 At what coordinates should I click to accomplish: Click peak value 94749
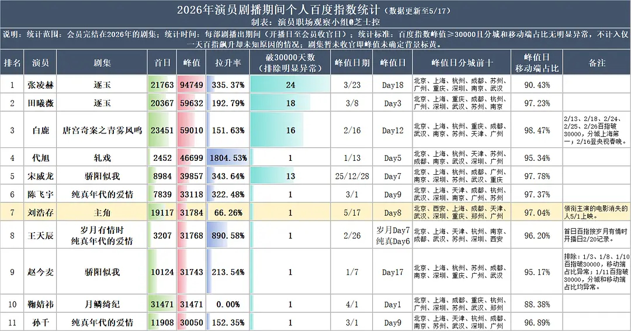[192, 85]
